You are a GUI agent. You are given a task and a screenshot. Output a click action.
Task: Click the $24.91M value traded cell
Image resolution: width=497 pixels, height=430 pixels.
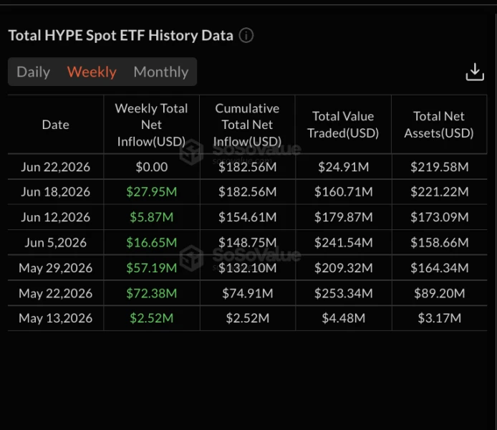click(x=343, y=167)
